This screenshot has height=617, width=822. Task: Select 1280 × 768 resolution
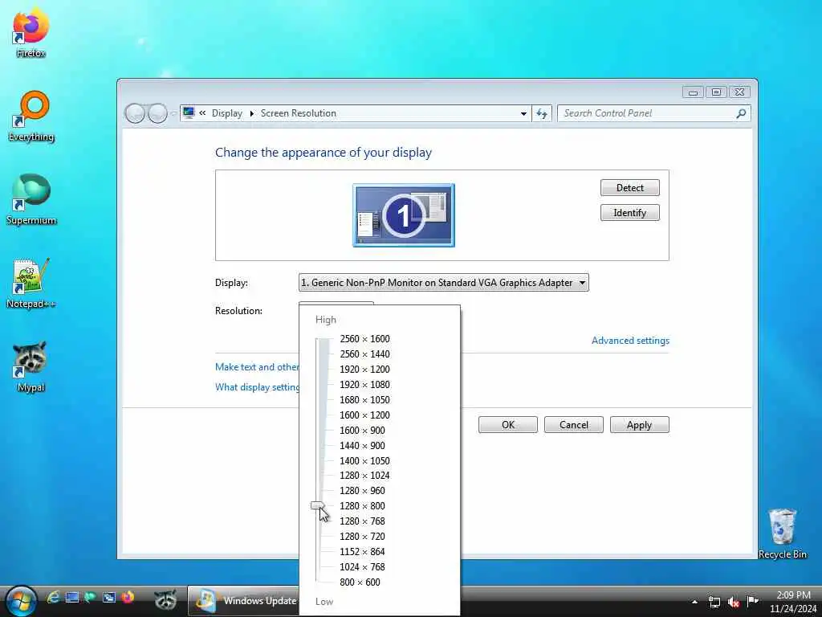coord(362,521)
